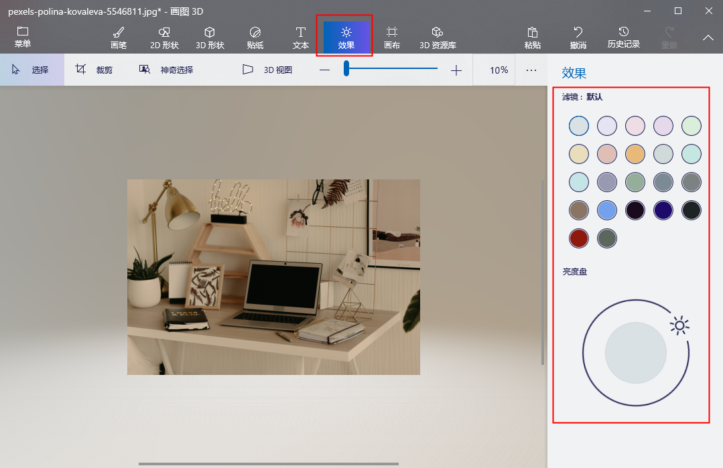This screenshot has width=723, height=468.
Task: Close the 画图 3D window
Action: (709, 11)
